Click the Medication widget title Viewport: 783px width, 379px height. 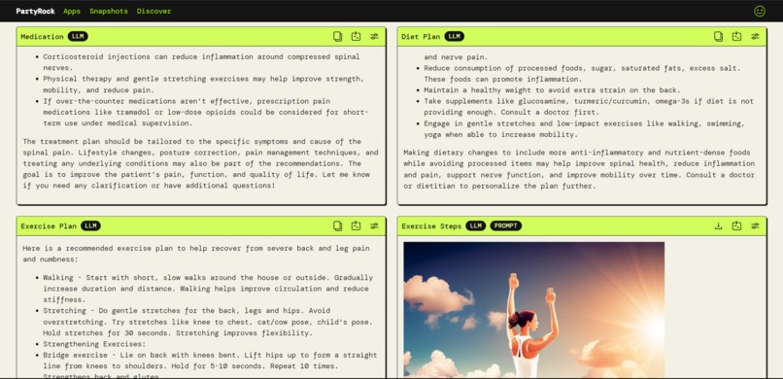pos(42,37)
